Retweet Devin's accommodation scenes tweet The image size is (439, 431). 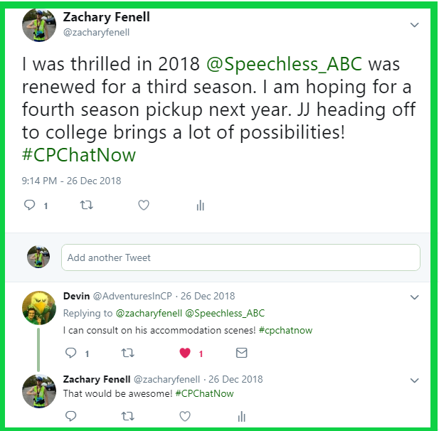(x=127, y=353)
